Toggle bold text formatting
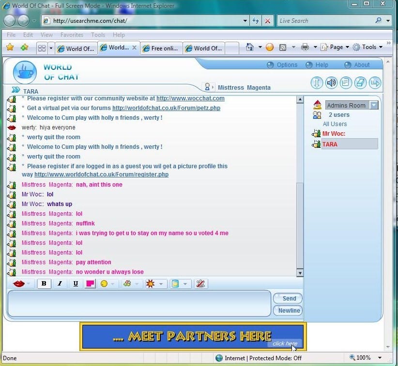The height and width of the screenshot is (366, 398). tap(44, 284)
